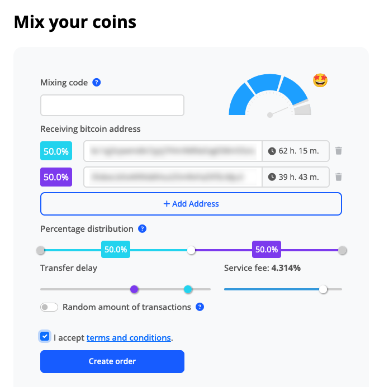Viewport: 370px width, 387px height.
Task: Click the star-eyed emoji icon
Action: pos(320,80)
